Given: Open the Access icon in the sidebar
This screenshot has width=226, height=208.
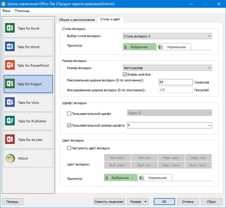Looking at the screenshot, I should [10, 140].
